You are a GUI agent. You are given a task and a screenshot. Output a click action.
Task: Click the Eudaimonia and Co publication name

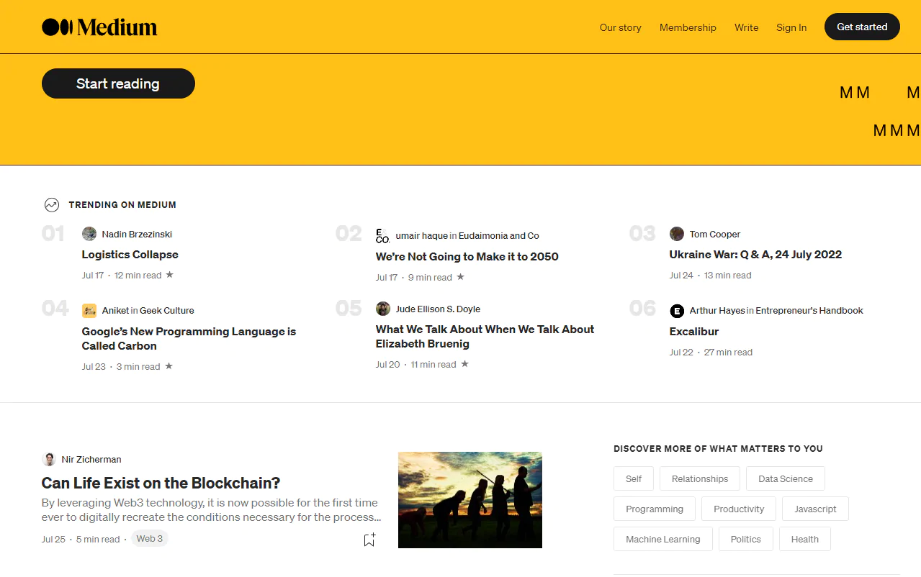point(498,236)
